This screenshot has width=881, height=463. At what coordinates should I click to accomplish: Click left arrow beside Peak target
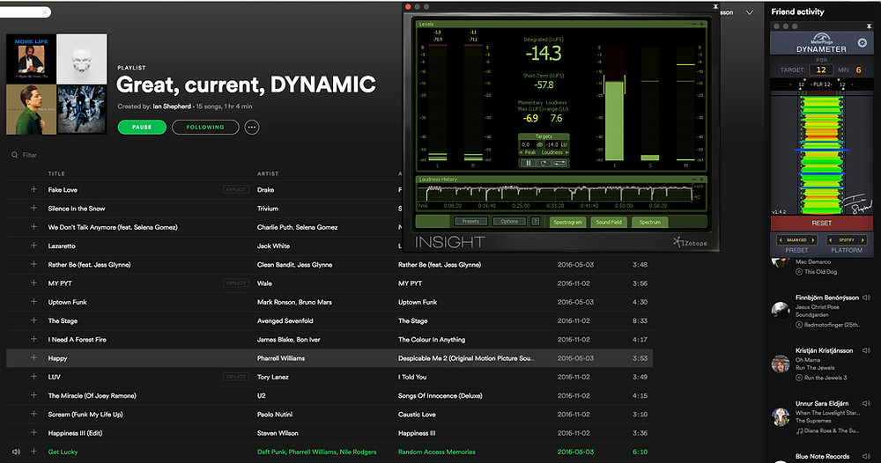pos(521,152)
